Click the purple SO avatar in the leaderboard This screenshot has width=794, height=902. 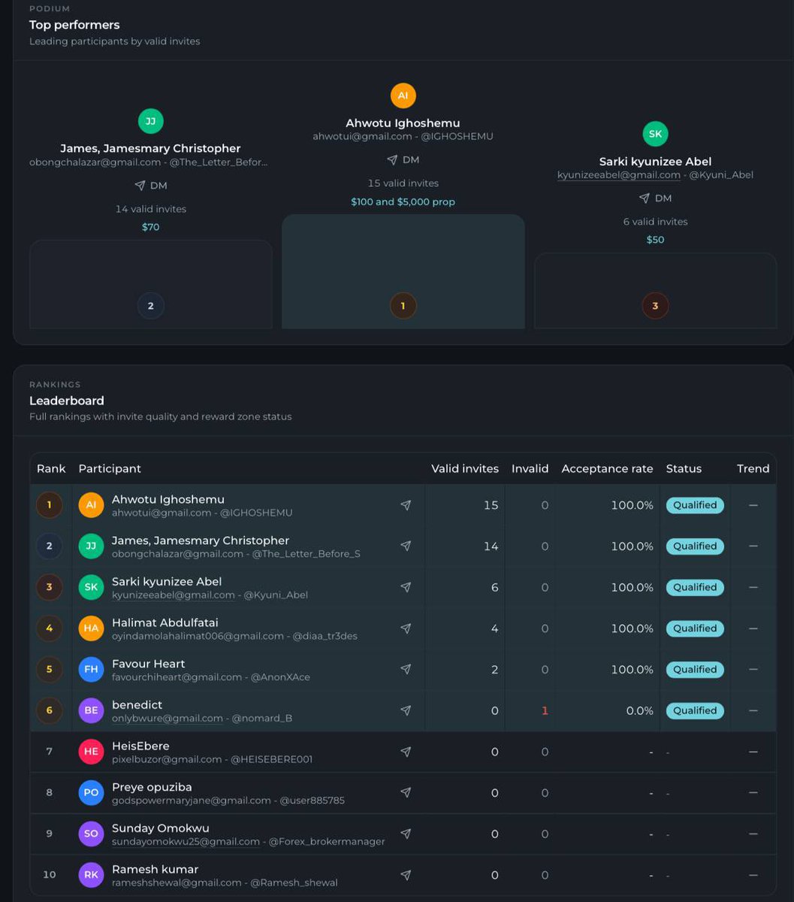pos(91,834)
